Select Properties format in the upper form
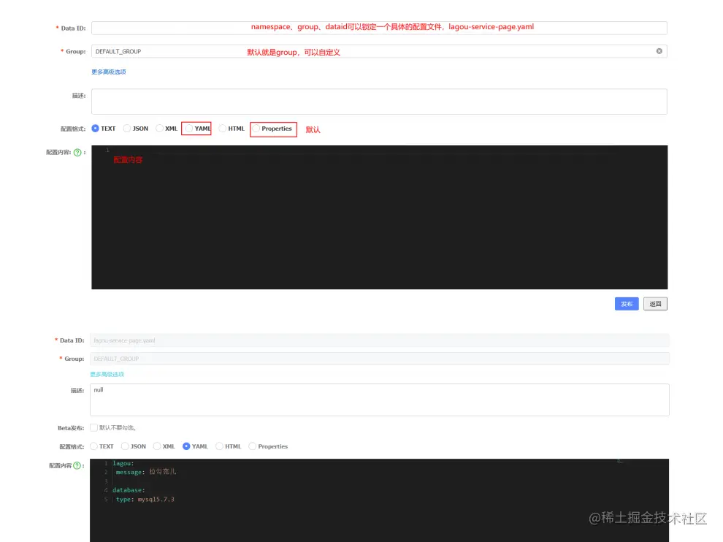This screenshot has height=542, width=723. click(256, 129)
